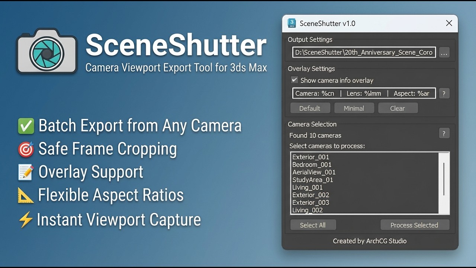Click the output path input field
The height and width of the screenshot is (268, 476).
coord(364,52)
